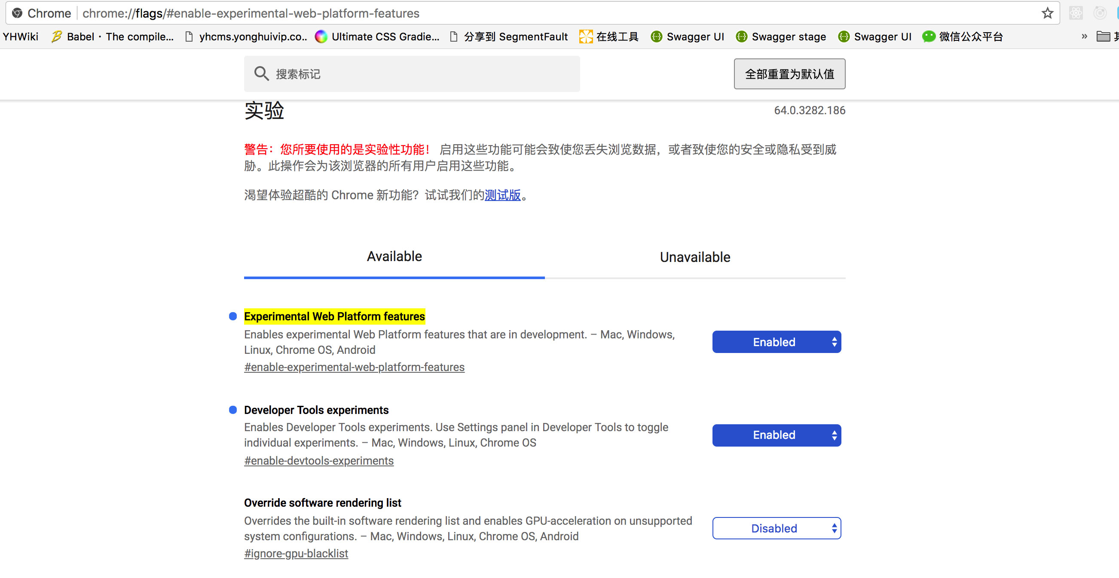Click the bookmark star icon in address bar
1119x578 pixels.
tap(1047, 13)
